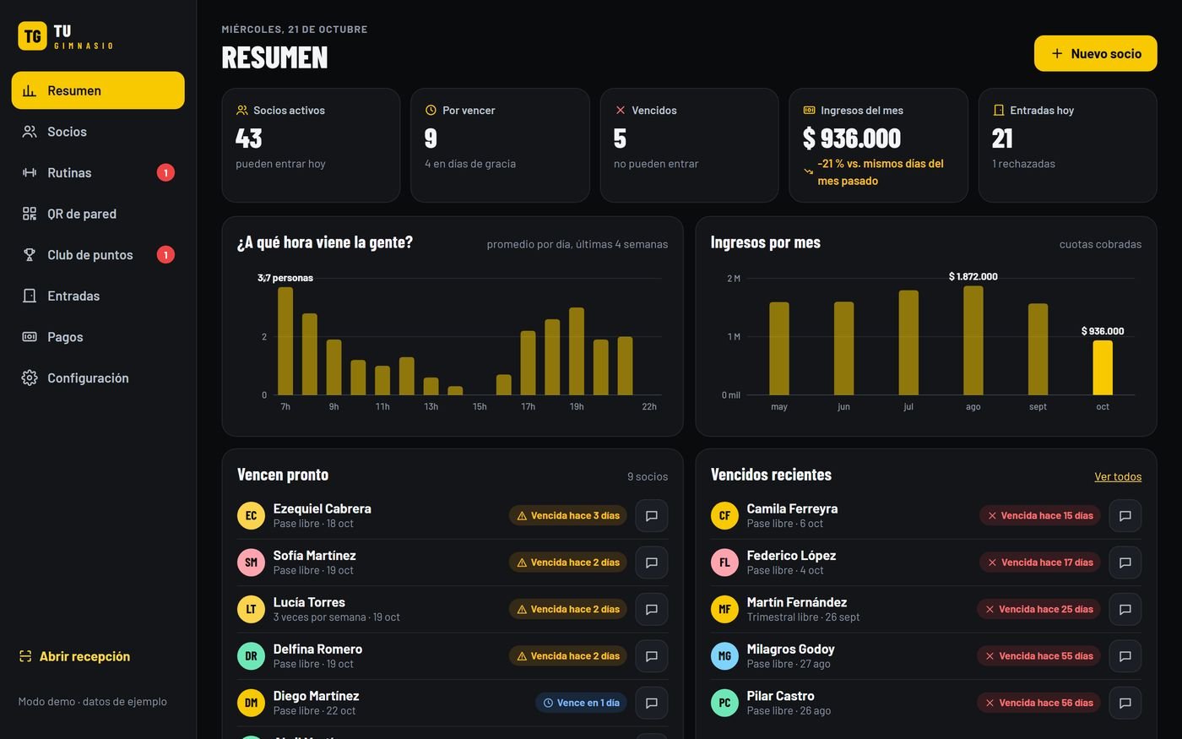Click the Vence en 1 día badge
This screenshot has height=739, width=1182.
click(x=581, y=703)
